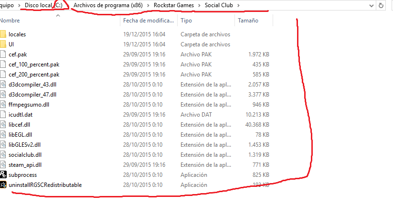Click the 78 KB size of libEGL.dll
The width and height of the screenshot is (393, 206).
point(263,135)
